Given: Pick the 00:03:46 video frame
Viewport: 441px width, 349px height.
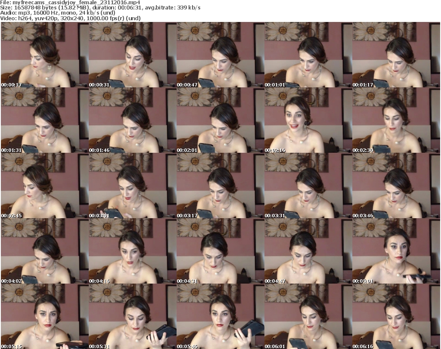Looking at the screenshot, I should pyautogui.click(x=396, y=185).
